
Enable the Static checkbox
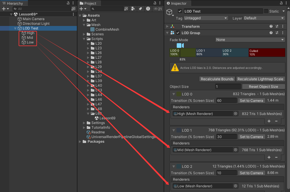266,11
